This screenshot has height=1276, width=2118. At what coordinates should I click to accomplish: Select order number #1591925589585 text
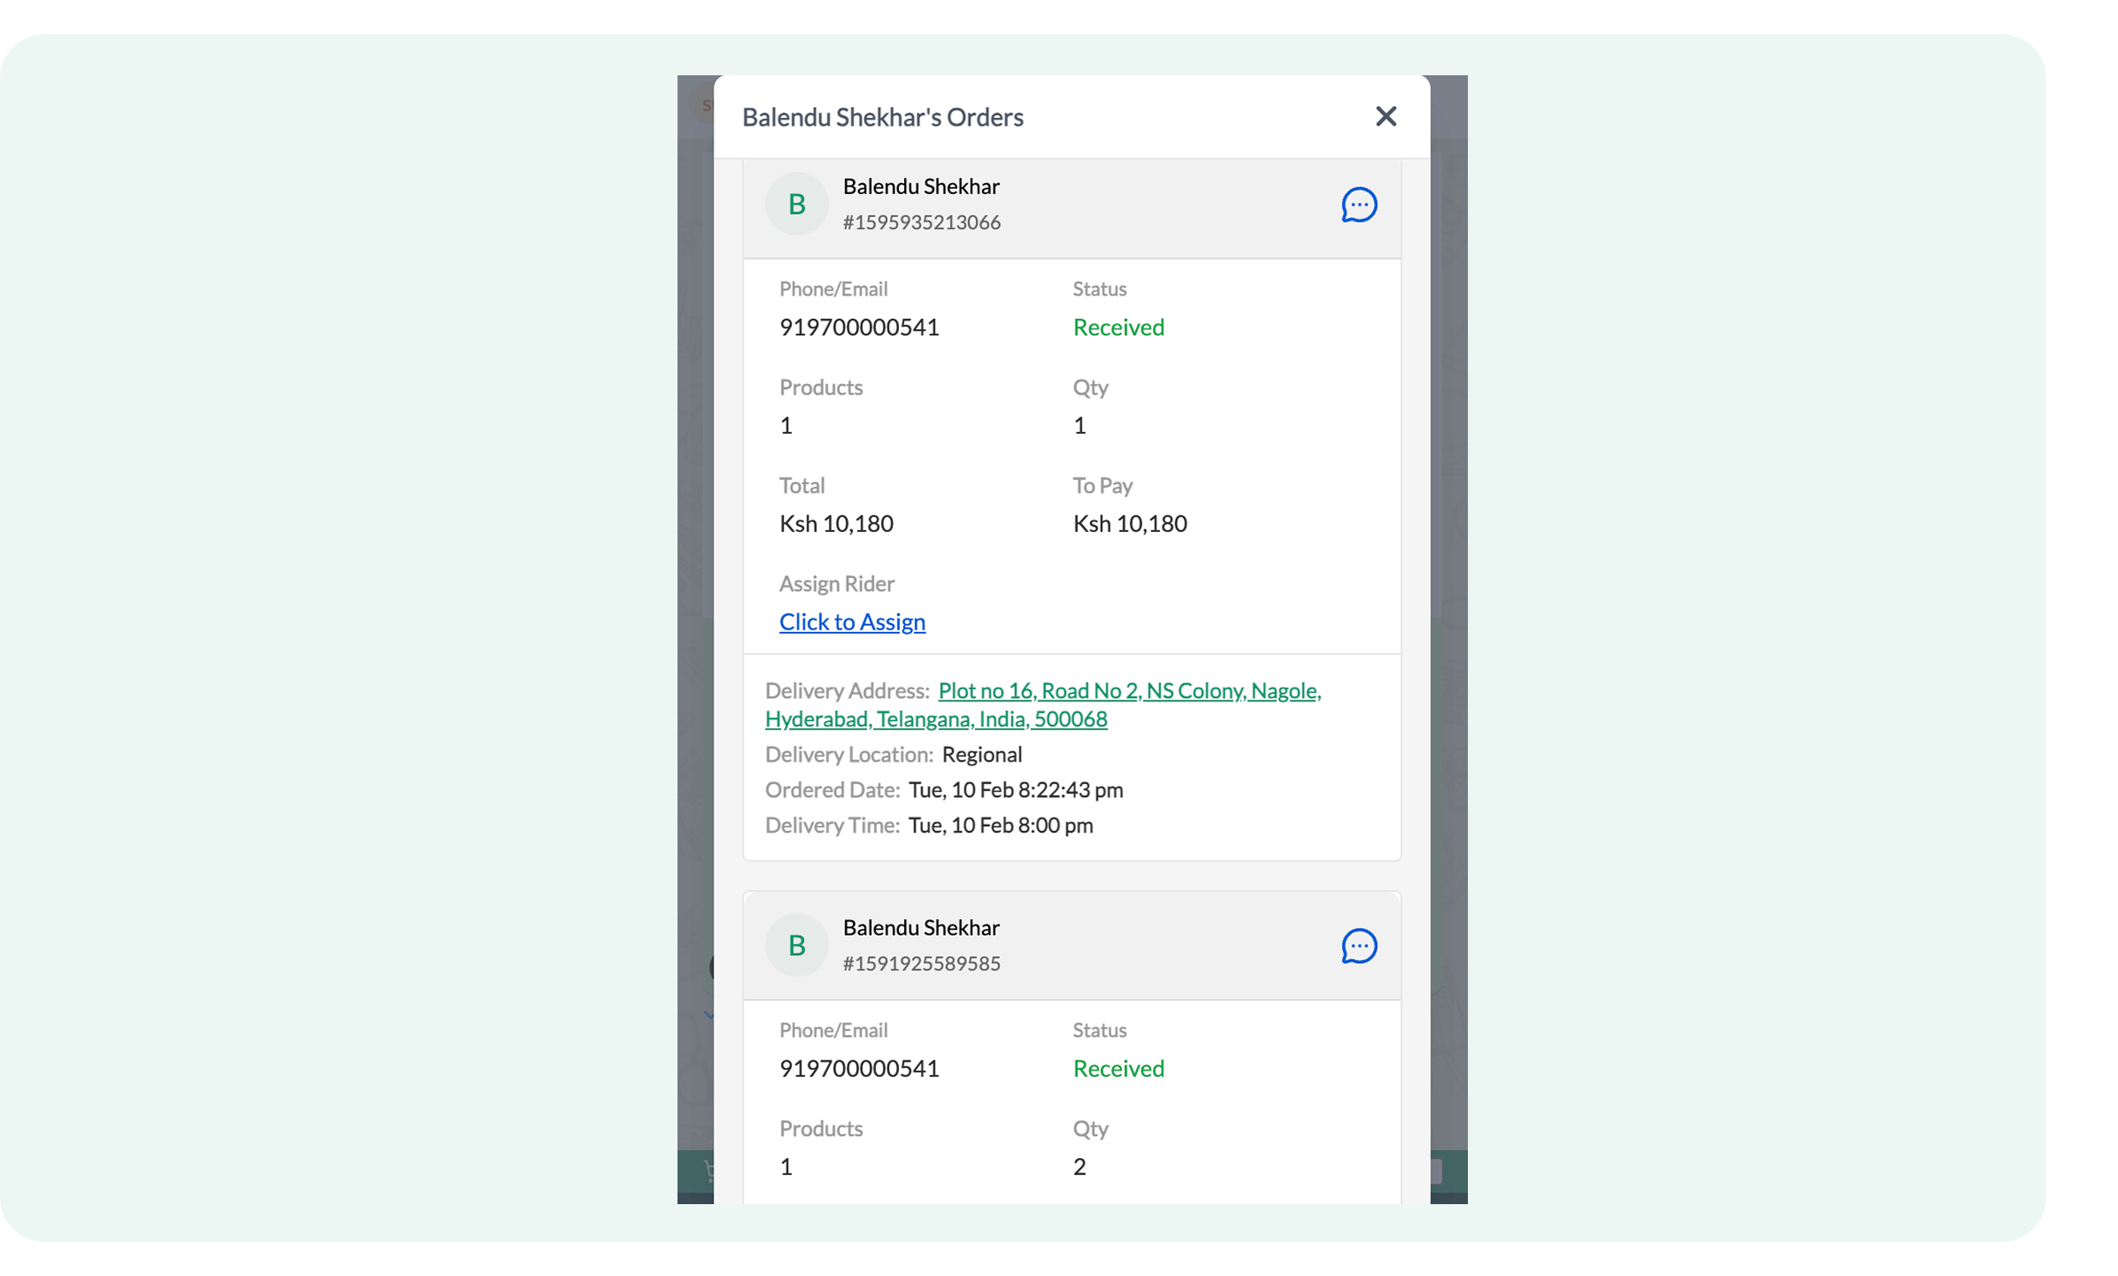[920, 964]
